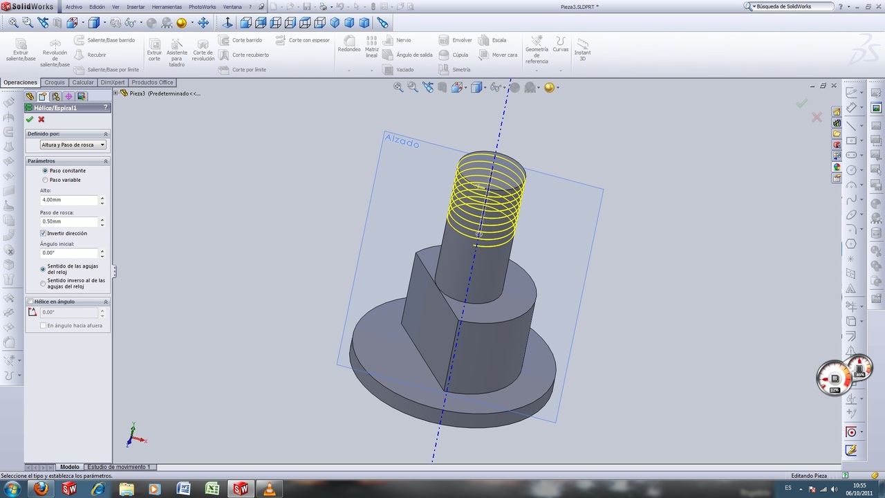Viewport: 885px width, 498px height.
Task: Switch to the Calcular tab
Action: click(83, 82)
